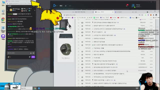Click the Battle.net icon in the taskbar
The image size is (160, 90).
click(x=39, y=88)
